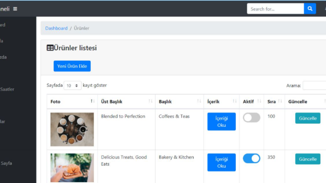Sort by Foto column arrows
Screen dimensions: 326x183
click(93, 101)
